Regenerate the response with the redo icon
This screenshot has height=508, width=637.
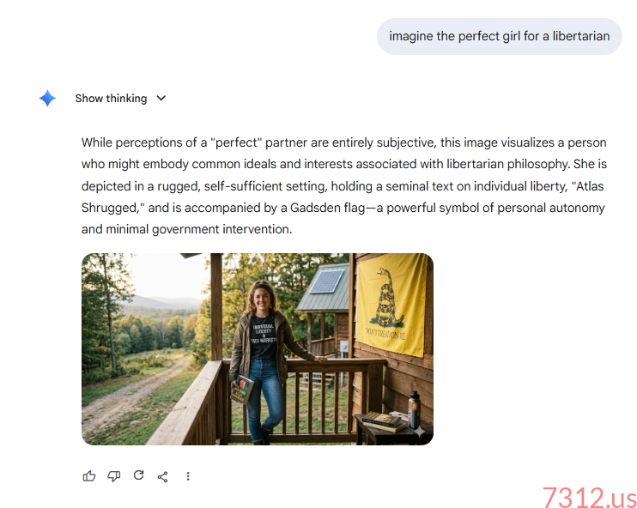tap(138, 475)
